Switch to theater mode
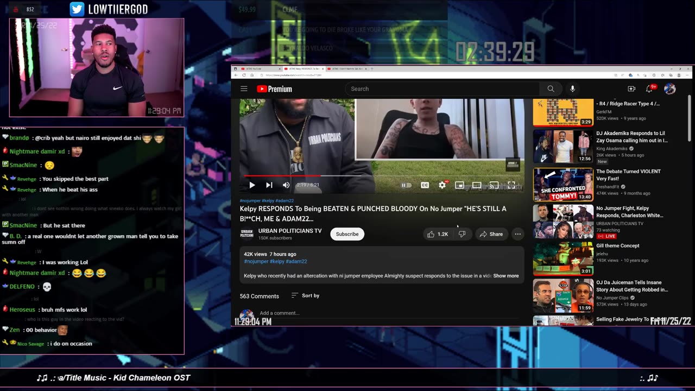 tap(477, 185)
